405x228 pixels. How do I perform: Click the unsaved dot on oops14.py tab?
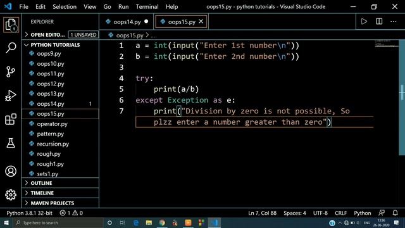[146, 22]
